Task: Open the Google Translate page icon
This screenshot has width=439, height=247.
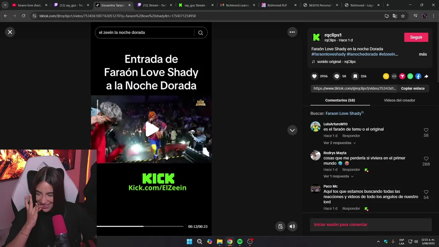Action: pyautogui.click(x=395, y=16)
